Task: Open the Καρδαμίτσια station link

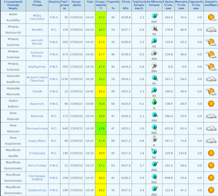Action: pos(37,66)
